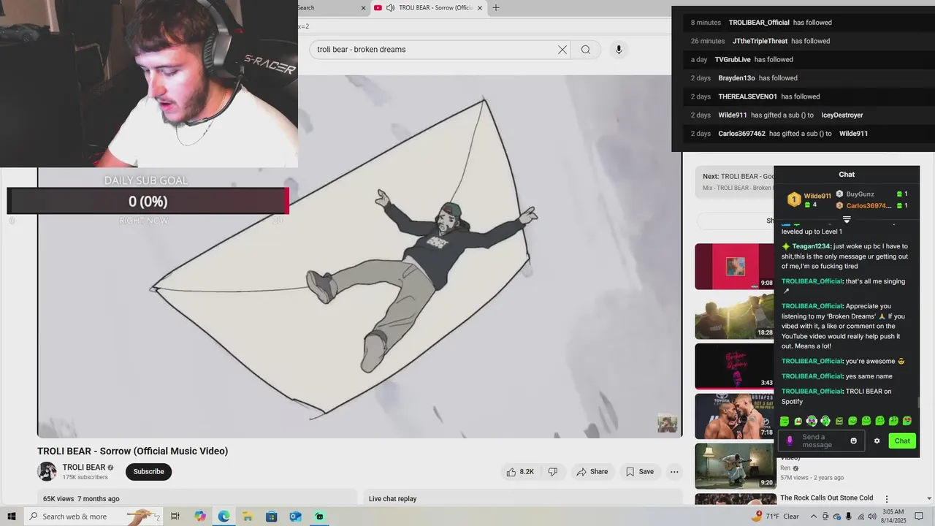Image resolution: width=935 pixels, height=526 pixels.
Task: Show hidden system tray icons chevron
Action: pos(813,517)
